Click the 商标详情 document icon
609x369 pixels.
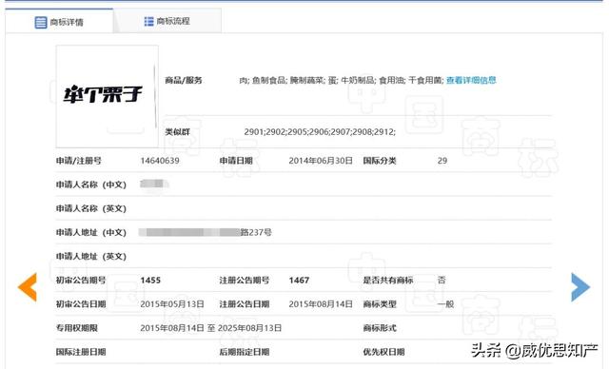[40, 23]
